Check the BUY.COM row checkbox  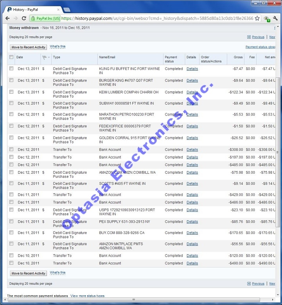click(11, 232)
